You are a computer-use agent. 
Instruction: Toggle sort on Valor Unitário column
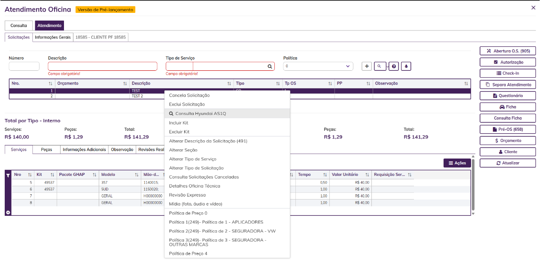click(x=367, y=175)
